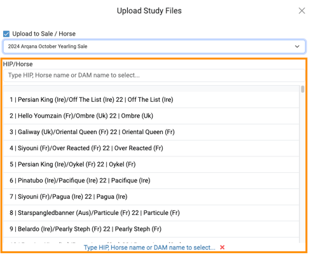Click the horse list scrollbar thumb
The image size is (309, 267).
click(x=303, y=89)
